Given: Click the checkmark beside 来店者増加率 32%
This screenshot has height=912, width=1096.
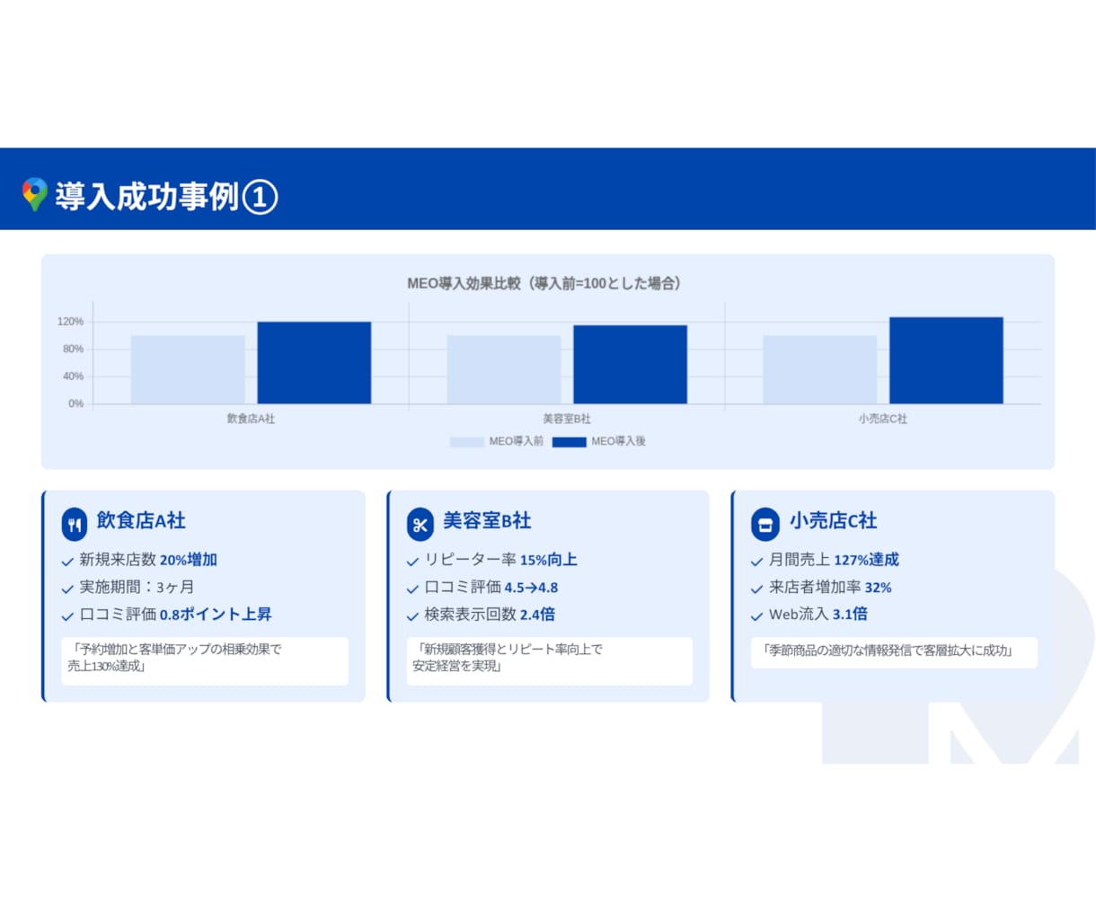Looking at the screenshot, I should pos(756,589).
